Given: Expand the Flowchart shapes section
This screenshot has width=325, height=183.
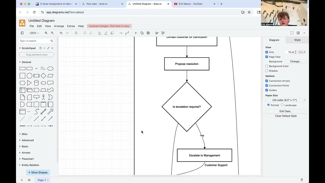Looking at the screenshot, I should coord(27,159).
